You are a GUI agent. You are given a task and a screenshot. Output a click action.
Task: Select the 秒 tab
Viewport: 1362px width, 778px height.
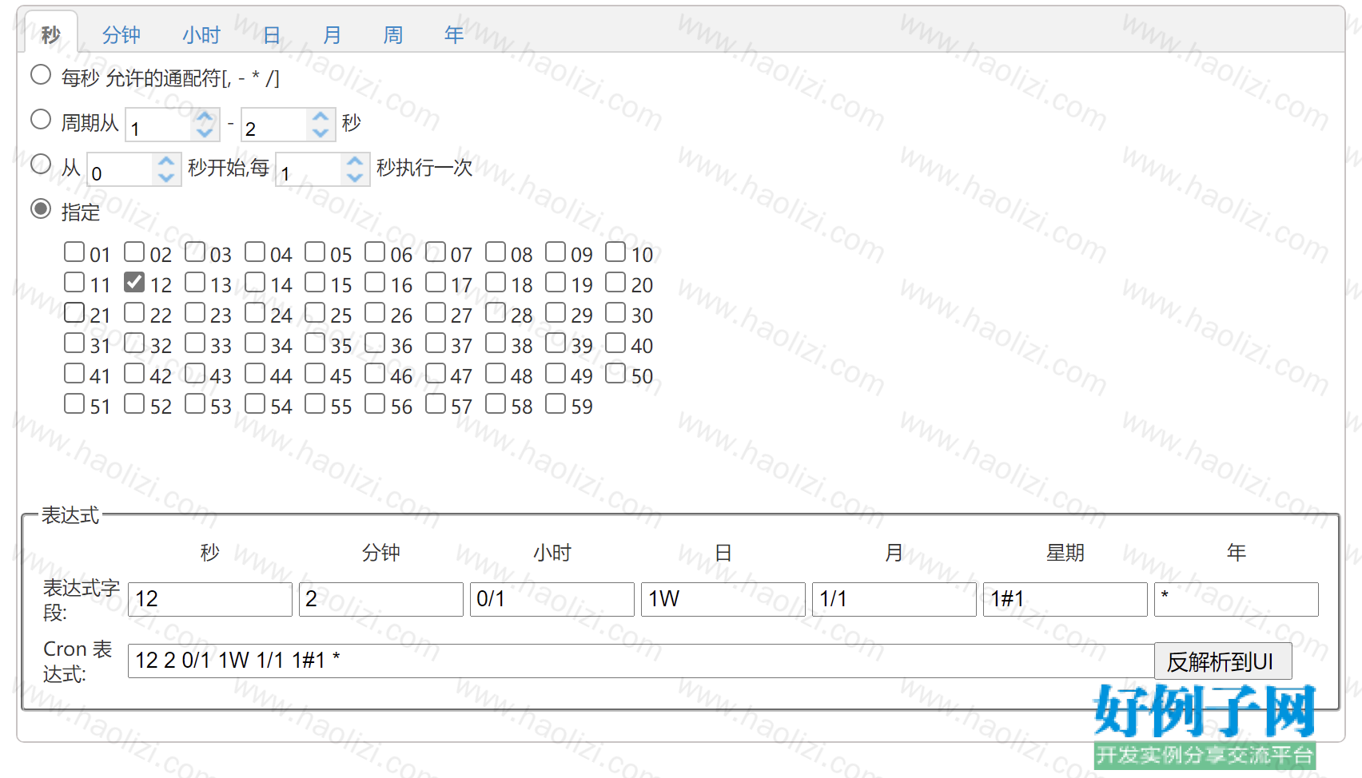point(51,35)
